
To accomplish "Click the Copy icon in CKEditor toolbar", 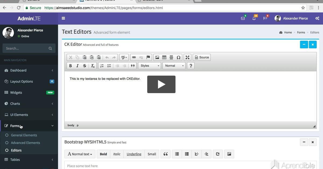I will [x=78, y=57].
